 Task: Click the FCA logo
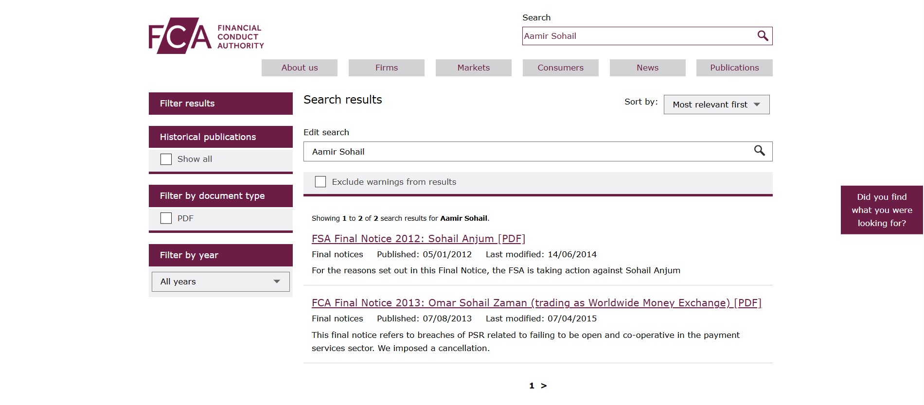tap(206, 36)
